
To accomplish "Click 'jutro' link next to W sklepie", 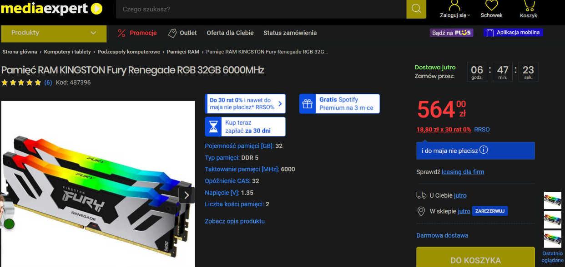I will 464,211.
